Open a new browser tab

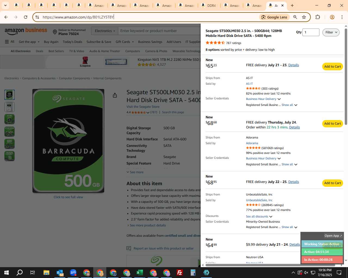(292, 5)
